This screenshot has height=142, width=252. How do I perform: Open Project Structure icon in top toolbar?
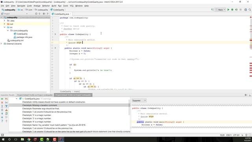(246, 9)
